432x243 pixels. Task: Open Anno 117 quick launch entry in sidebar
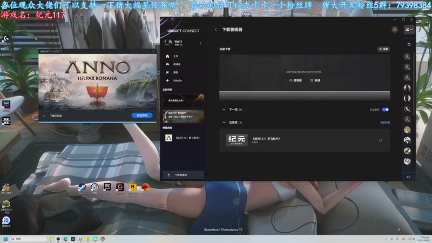click(184, 138)
